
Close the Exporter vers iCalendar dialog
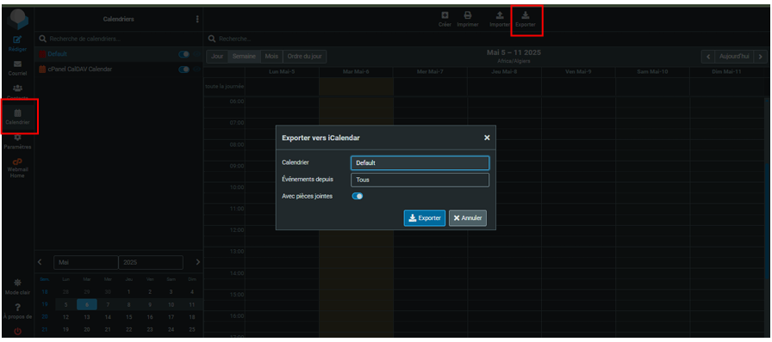point(487,137)
